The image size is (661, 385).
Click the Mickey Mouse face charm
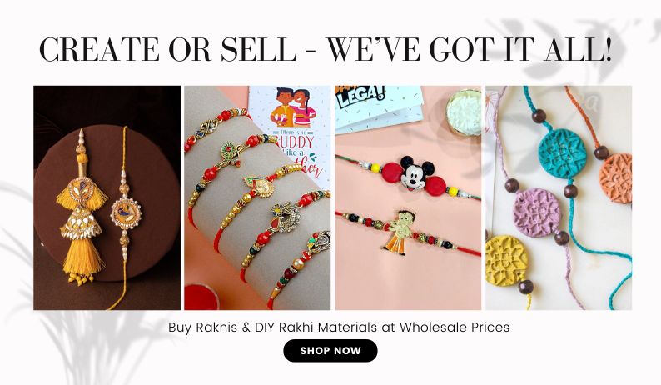click(416, 172)
